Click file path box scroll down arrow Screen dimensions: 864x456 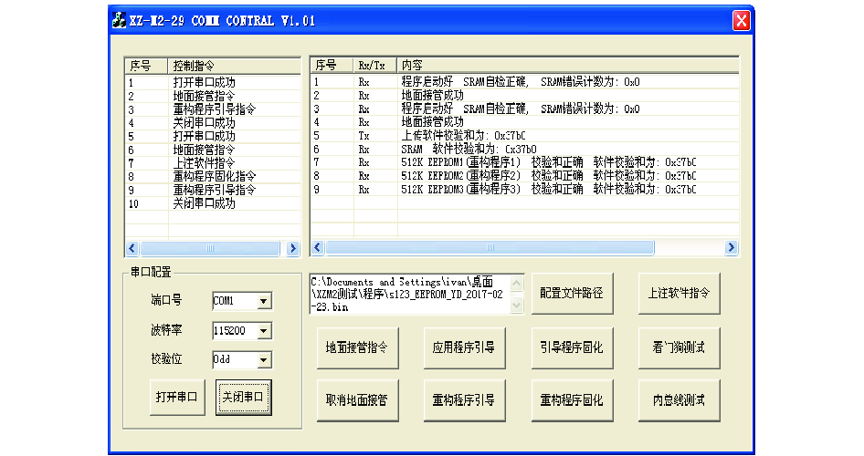516,305
